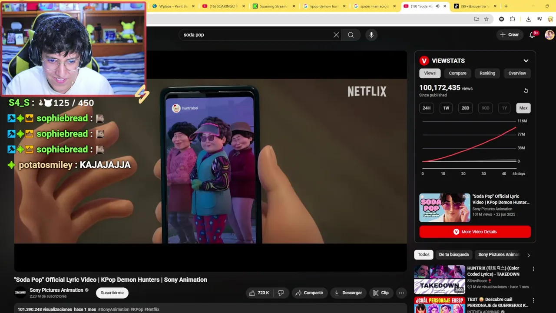
Task: Close the spider man across tab
Action: 395,6
